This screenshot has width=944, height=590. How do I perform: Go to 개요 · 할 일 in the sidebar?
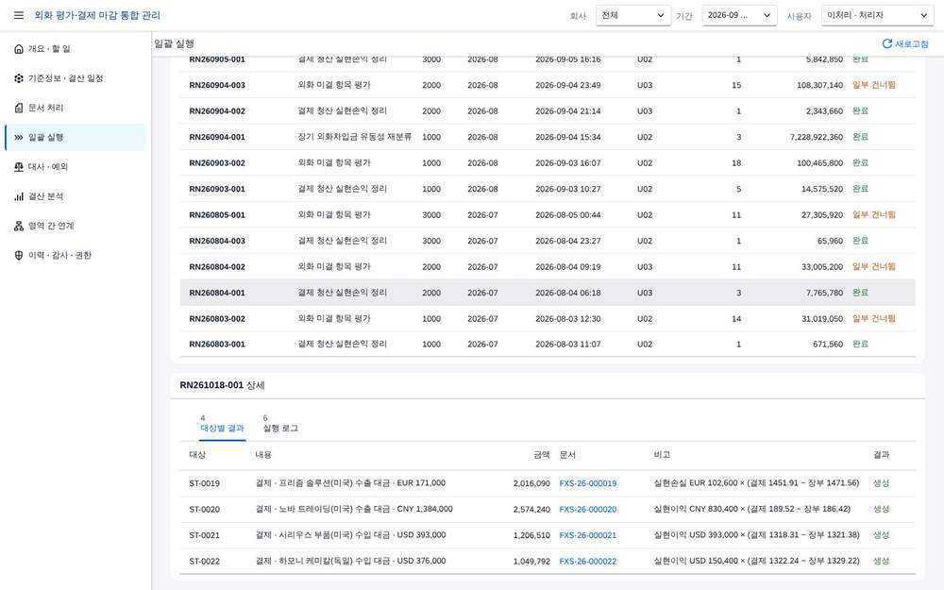(x=76, y=49)
